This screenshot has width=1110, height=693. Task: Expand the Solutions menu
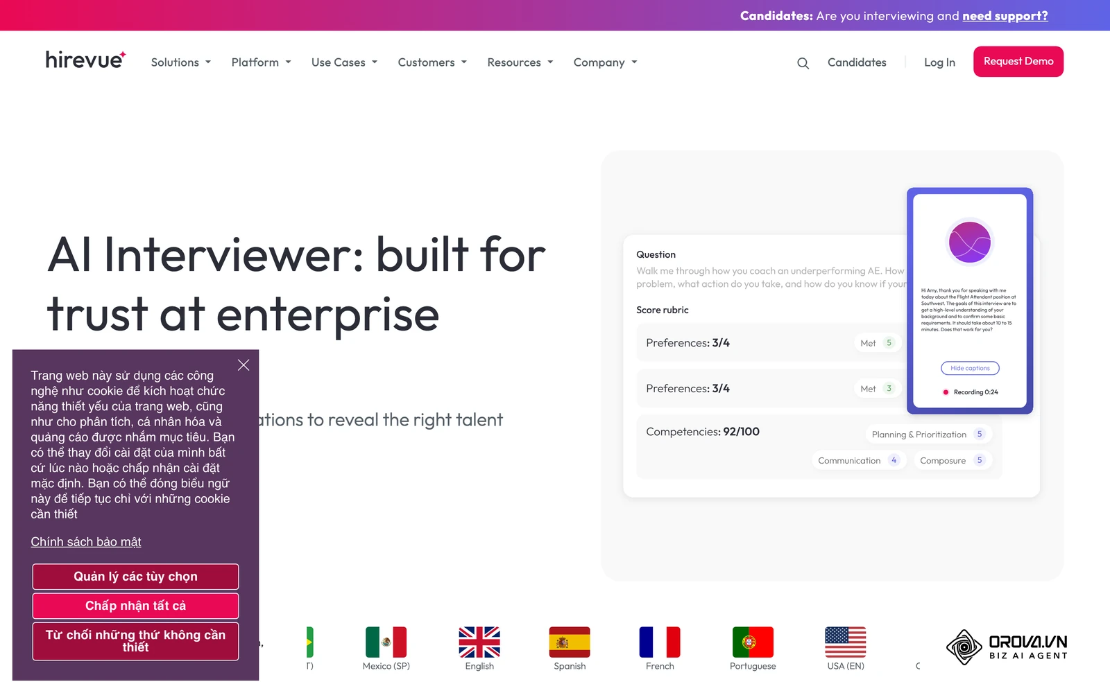181,62
